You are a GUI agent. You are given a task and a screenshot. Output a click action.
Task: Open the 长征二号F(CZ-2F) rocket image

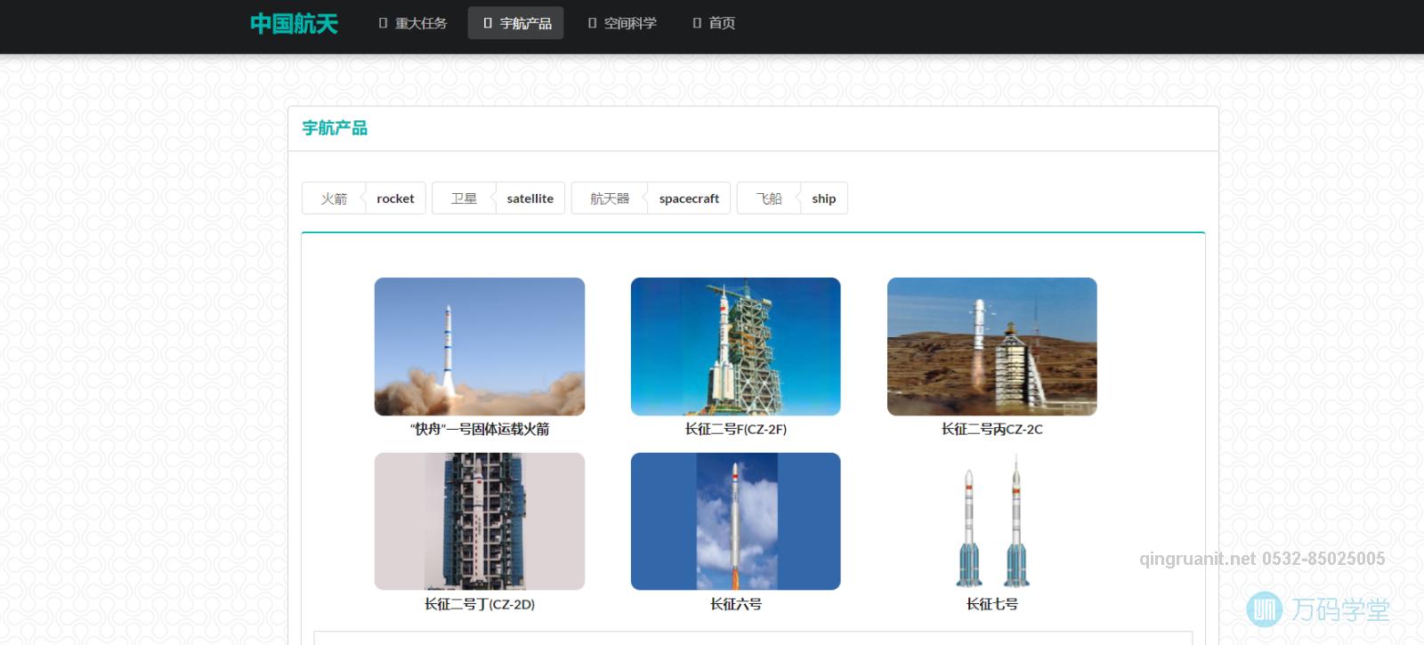(x=736, y=347)
